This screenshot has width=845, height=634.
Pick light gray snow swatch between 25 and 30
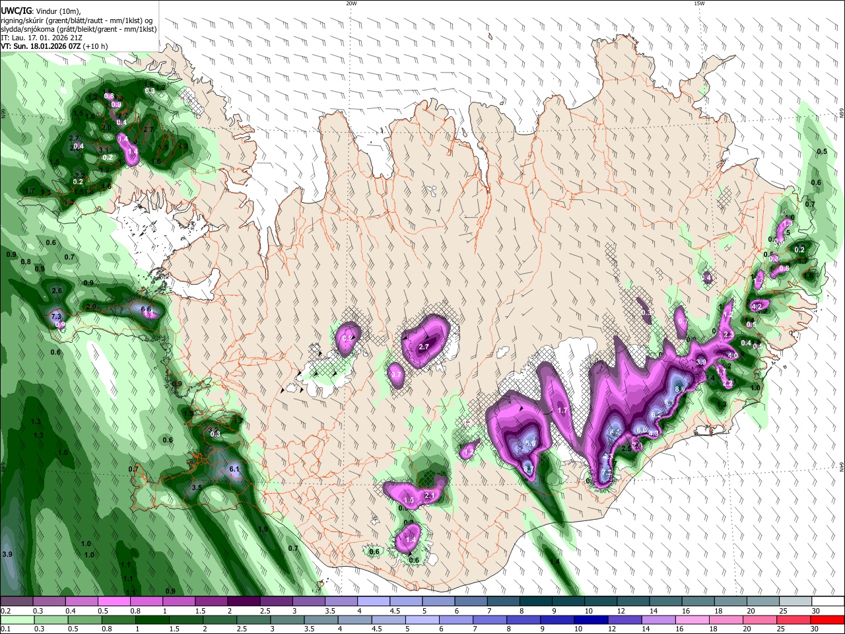795,601
